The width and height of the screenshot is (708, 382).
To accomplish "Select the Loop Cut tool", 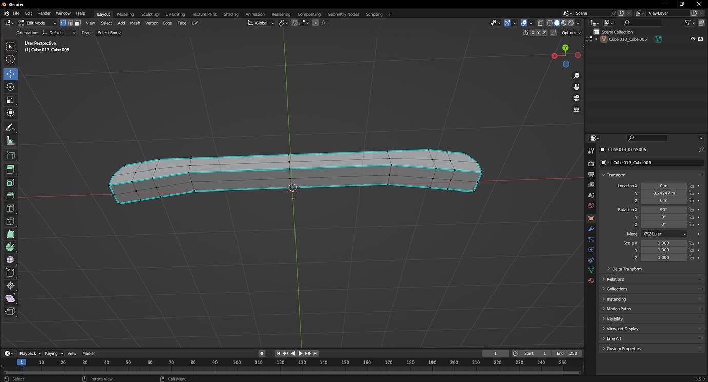I will tap(10, 208).
